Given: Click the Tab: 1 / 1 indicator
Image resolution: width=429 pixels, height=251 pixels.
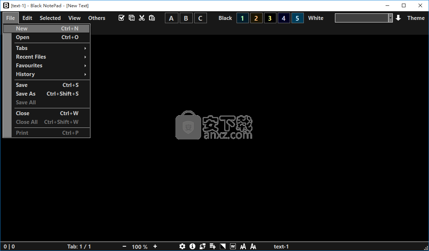Looking at the screenshot, I should [x=79, y=247].
